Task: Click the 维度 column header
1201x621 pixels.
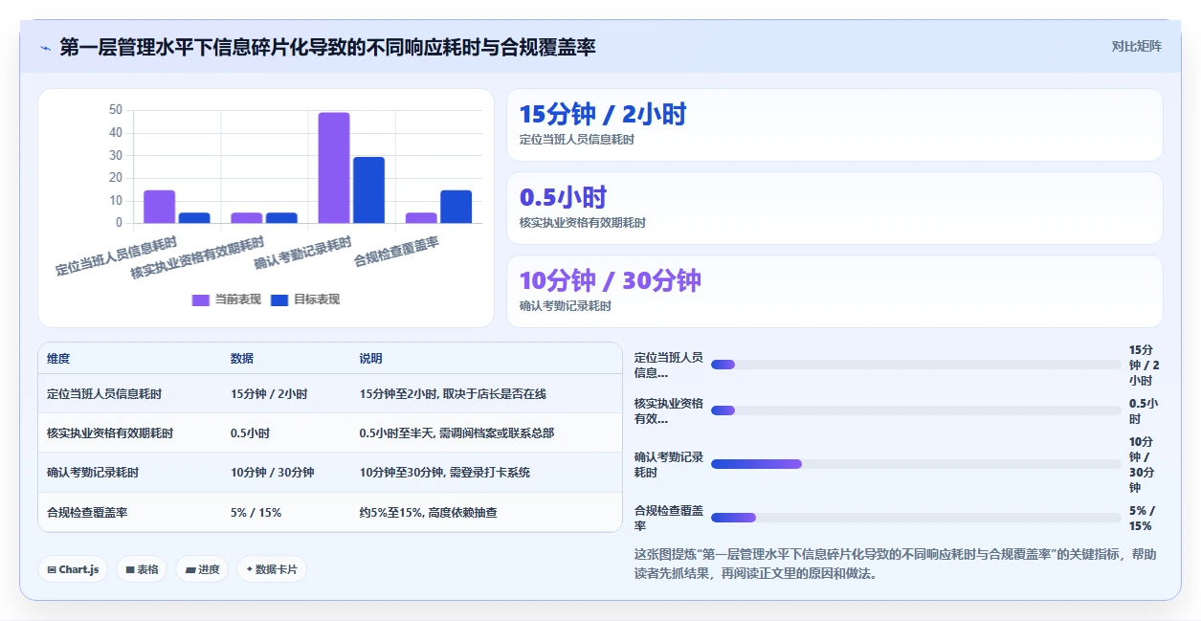Action: pos(58,359)
